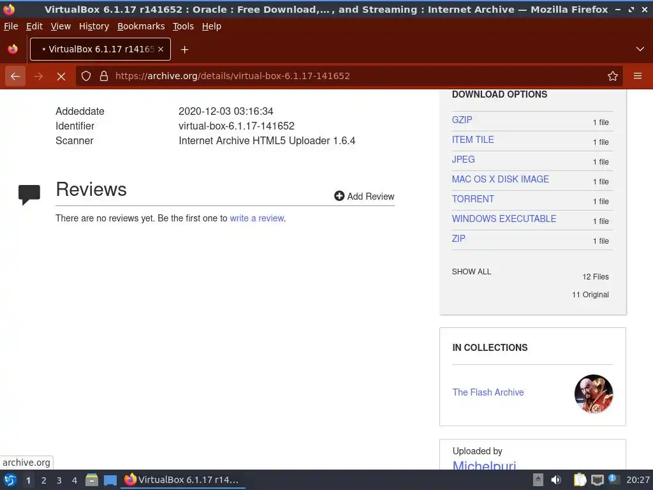653x490 pixels.
Task: Open a new tab with plus button
Action: click(184, 50)
